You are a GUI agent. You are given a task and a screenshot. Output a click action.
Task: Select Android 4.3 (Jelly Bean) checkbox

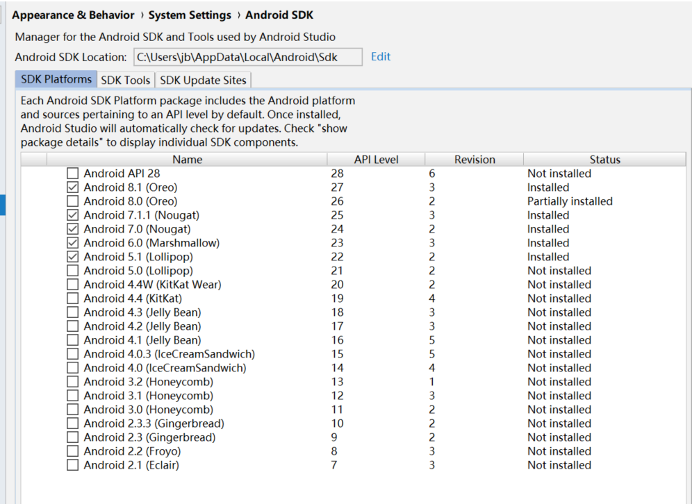coord(73,312)
